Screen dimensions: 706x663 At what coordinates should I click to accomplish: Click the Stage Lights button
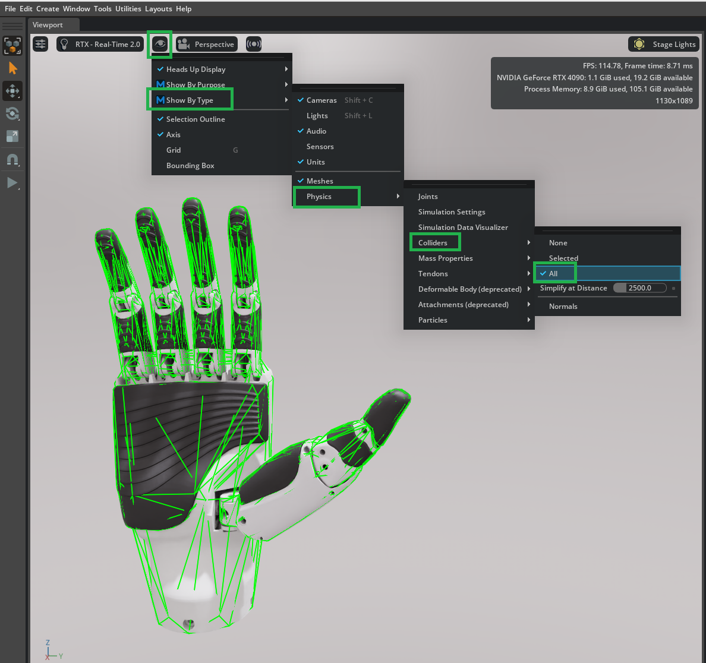pos(664,44)
